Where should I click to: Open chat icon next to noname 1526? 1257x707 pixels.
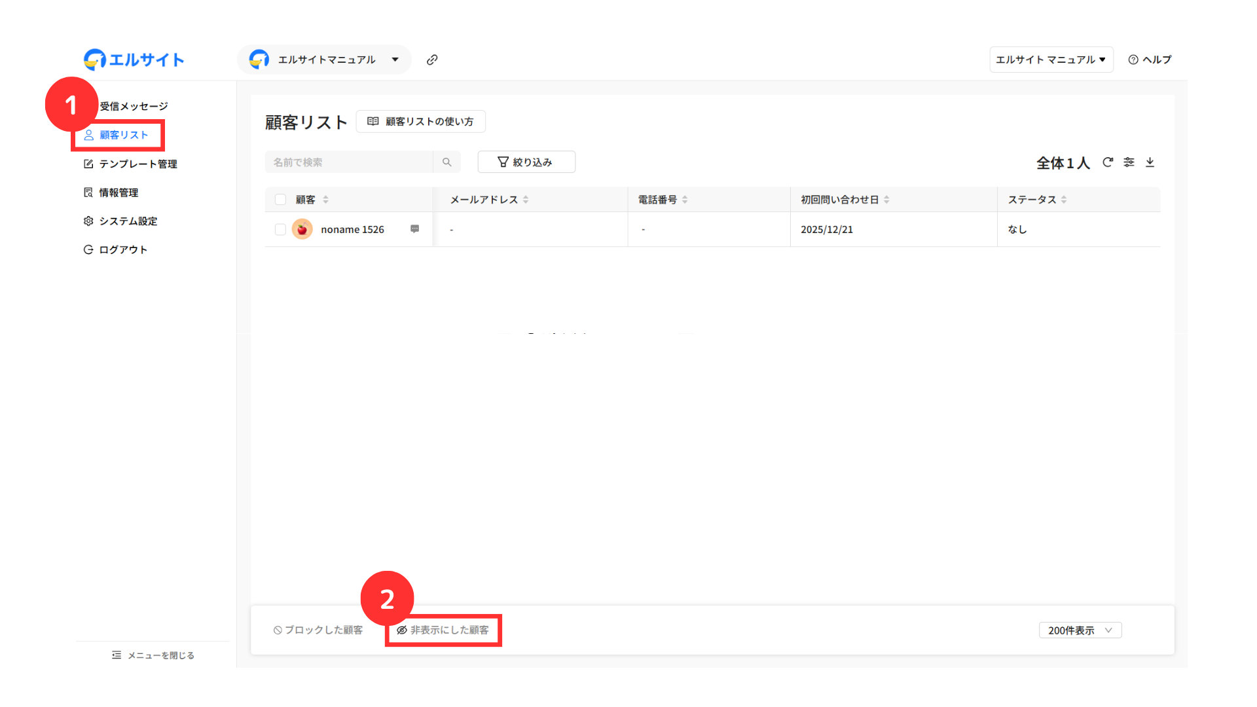point(414,229)
